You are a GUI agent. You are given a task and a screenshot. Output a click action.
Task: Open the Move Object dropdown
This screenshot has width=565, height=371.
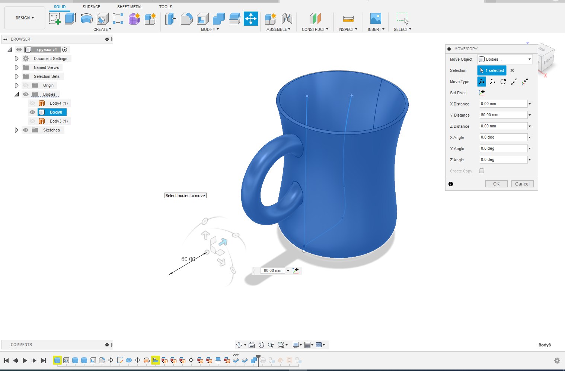(x=505, y=59)
